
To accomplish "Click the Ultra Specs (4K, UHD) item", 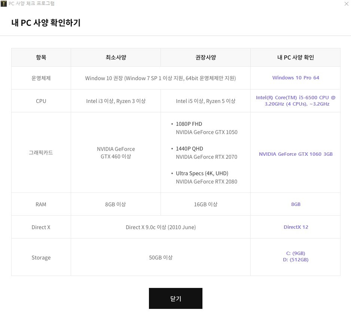I will coord(202,173).
